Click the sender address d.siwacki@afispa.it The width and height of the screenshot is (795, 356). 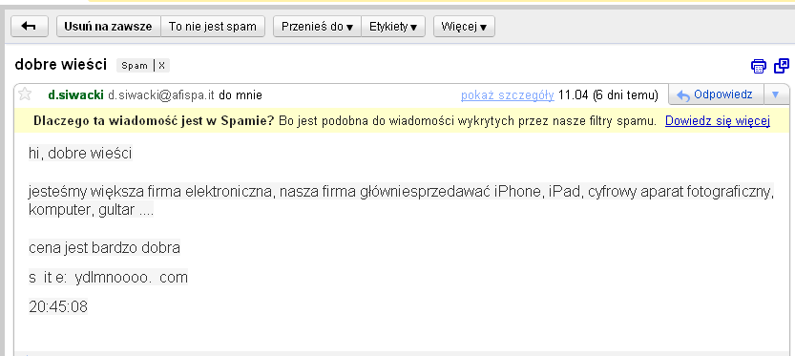[x=161, y=94]
